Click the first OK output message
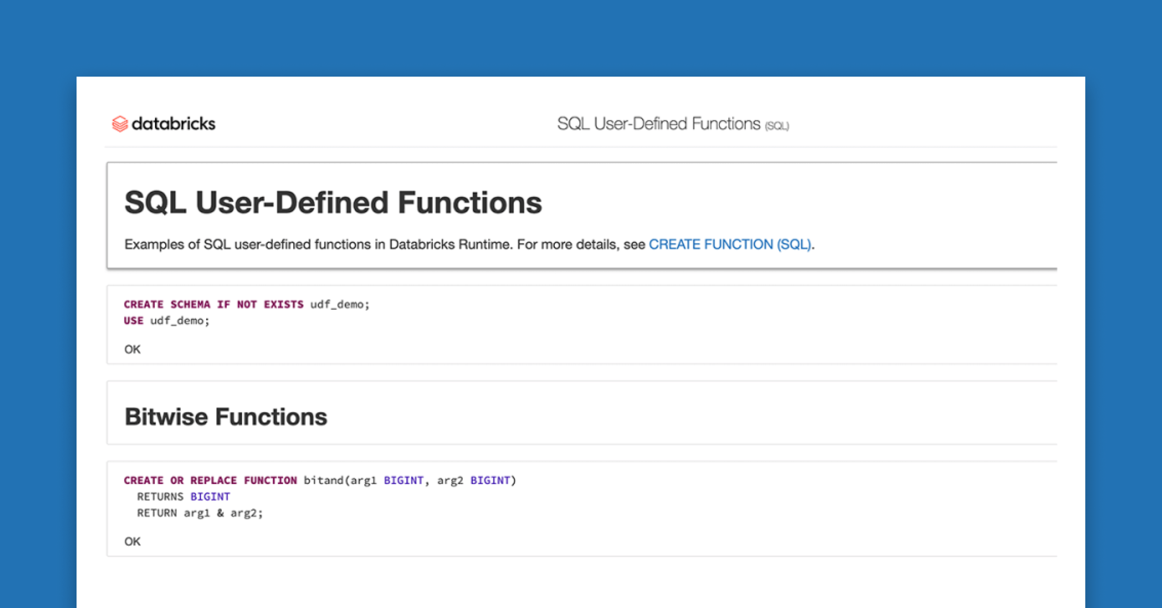Screen dimensions: 1162x608 click(133, 349)
